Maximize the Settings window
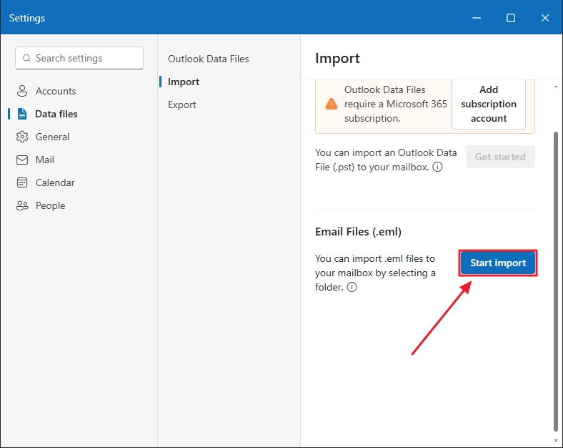Viewport: 563px width, 448px height. point(511,18)
